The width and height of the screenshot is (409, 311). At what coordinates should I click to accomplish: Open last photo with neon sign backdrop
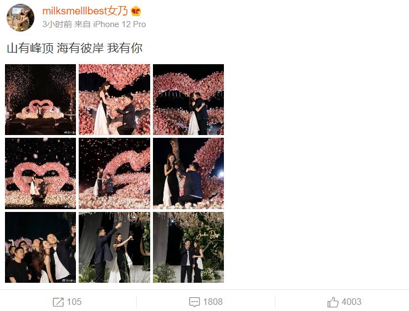click(x=188, y=247)
